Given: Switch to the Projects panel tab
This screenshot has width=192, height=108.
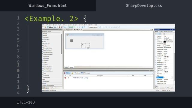Looking at the screenshot, I should click(x=46, y=88).
